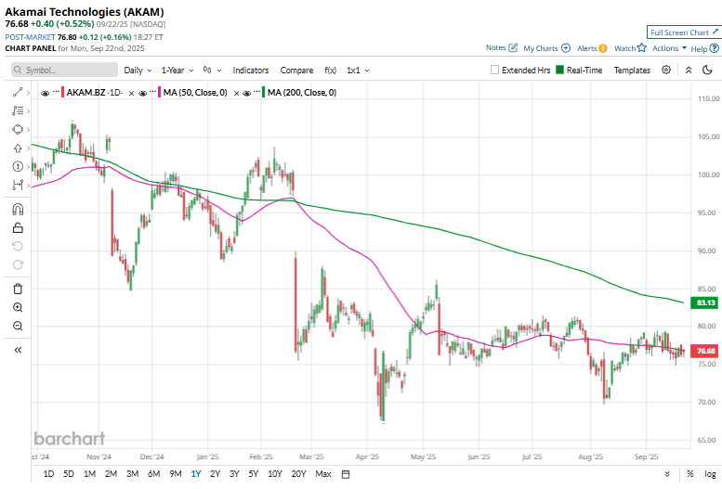
Task: Click the green MA 200 color swatch
Action: click(263, 93)
